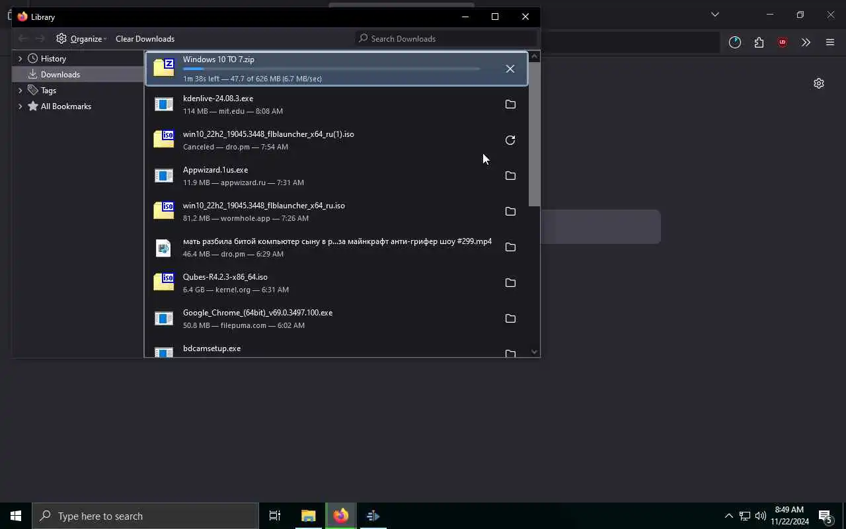
Task: Click the downloads list scrollbar thumb
Action: tap(534, 134)
